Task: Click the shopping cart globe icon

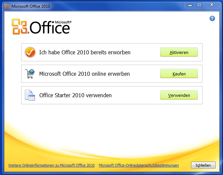Action: pos(30,74)
